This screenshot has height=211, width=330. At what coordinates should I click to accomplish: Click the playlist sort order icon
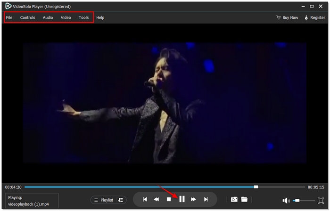(x=121, y=200)
